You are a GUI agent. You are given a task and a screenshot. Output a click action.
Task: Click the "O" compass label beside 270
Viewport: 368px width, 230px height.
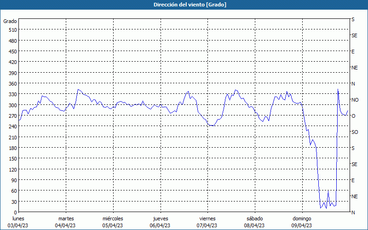click(353, 116)
